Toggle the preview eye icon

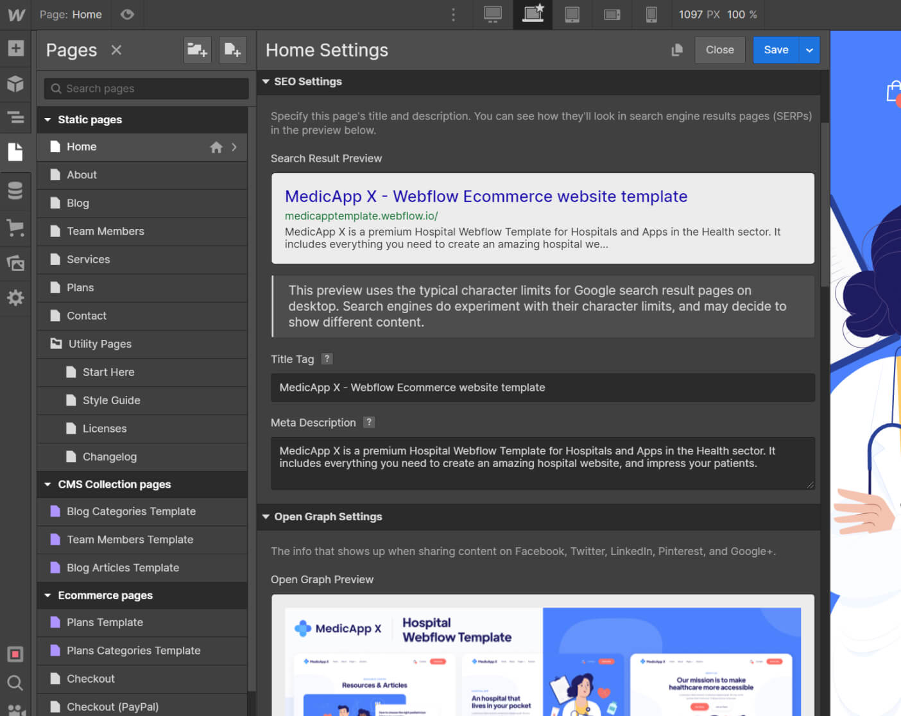(x=127, y=14)
